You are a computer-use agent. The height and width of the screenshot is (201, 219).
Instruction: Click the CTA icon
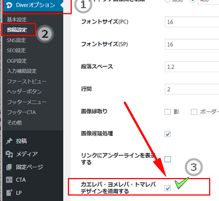(9, 180)
